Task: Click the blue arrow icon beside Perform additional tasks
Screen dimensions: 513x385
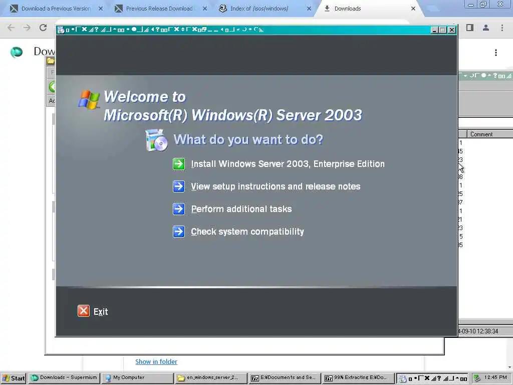Action: pyautogui.click(x=179, y=209)
